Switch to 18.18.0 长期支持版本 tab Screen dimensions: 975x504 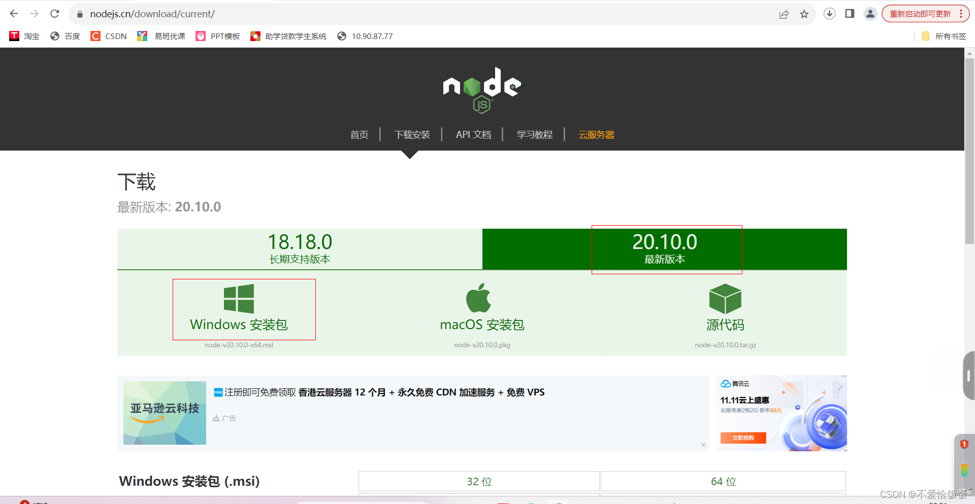point(300,248)
